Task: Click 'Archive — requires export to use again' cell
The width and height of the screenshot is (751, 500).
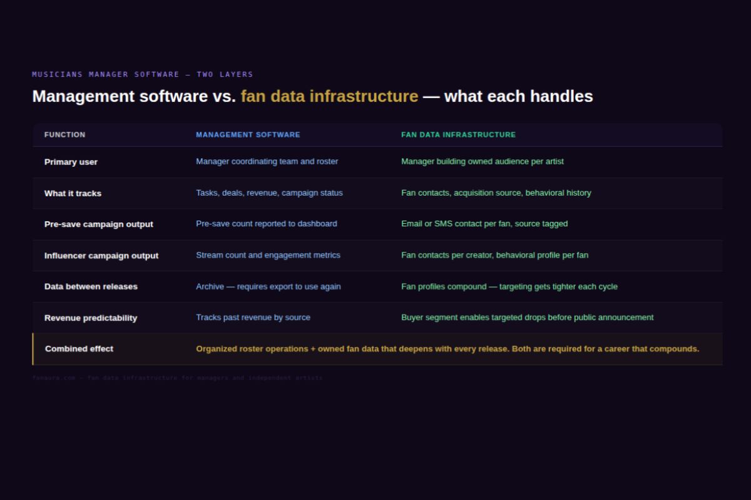Action: 268,287
